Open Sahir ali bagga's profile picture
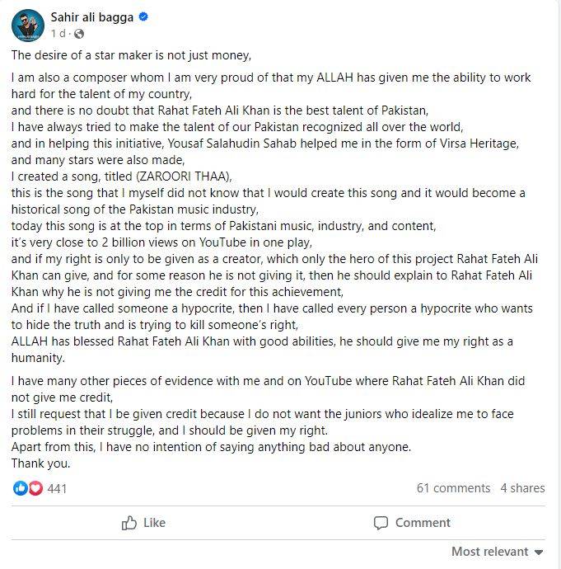Viewport: 561px width, 569px height. pos(28,26)
